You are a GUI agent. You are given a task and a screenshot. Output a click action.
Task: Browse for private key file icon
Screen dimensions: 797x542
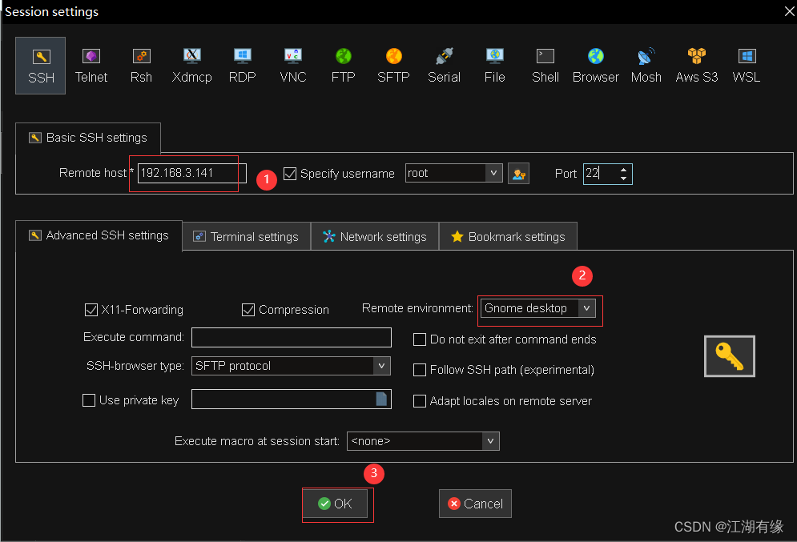tap(381, 399)
